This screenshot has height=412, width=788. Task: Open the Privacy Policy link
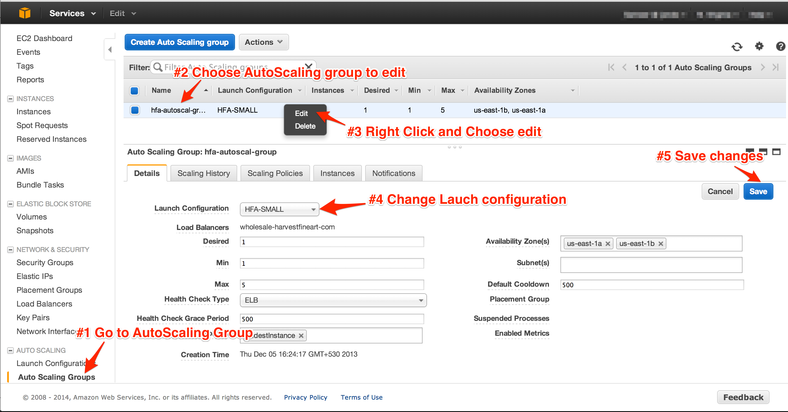tap(306, 397)
